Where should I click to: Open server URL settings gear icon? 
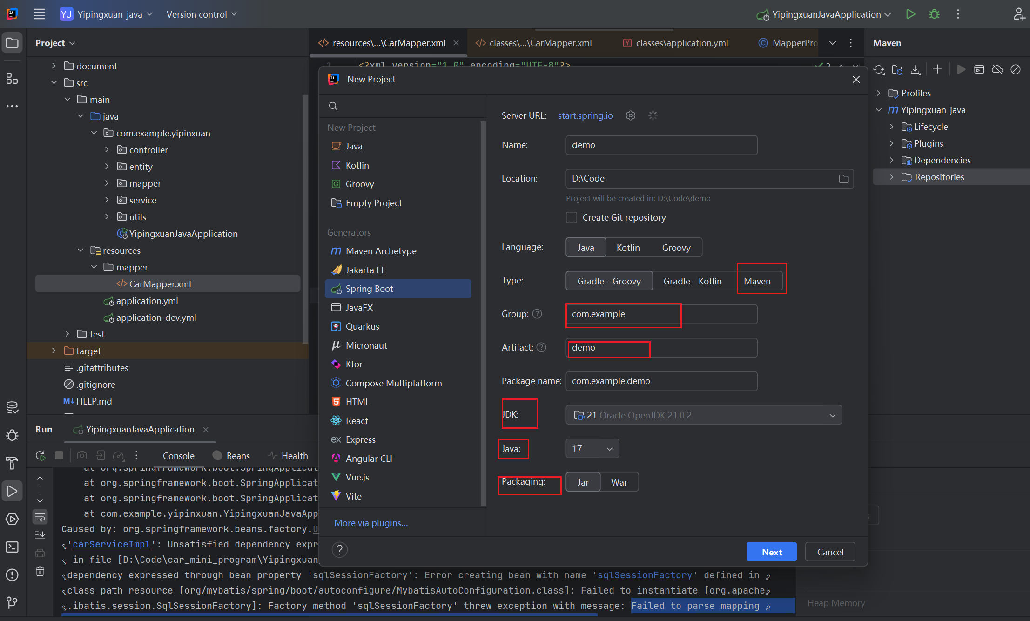click(x=630, y=115)
